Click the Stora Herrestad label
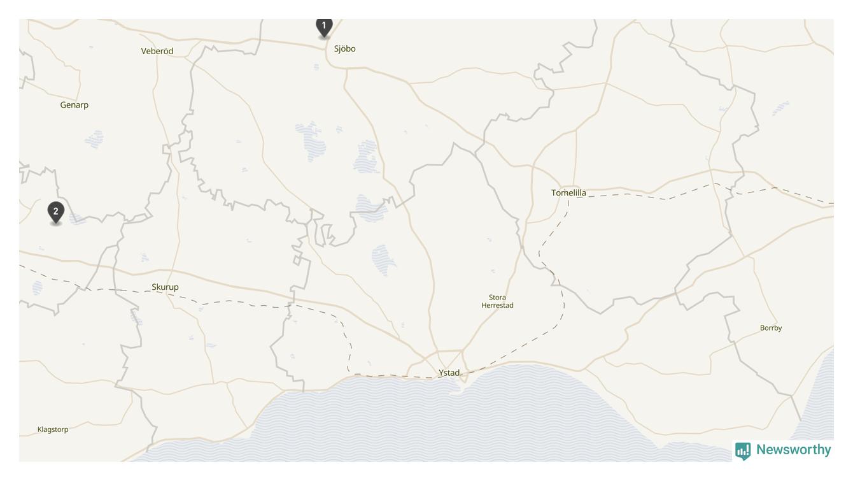853x481 pixels. 497,301
